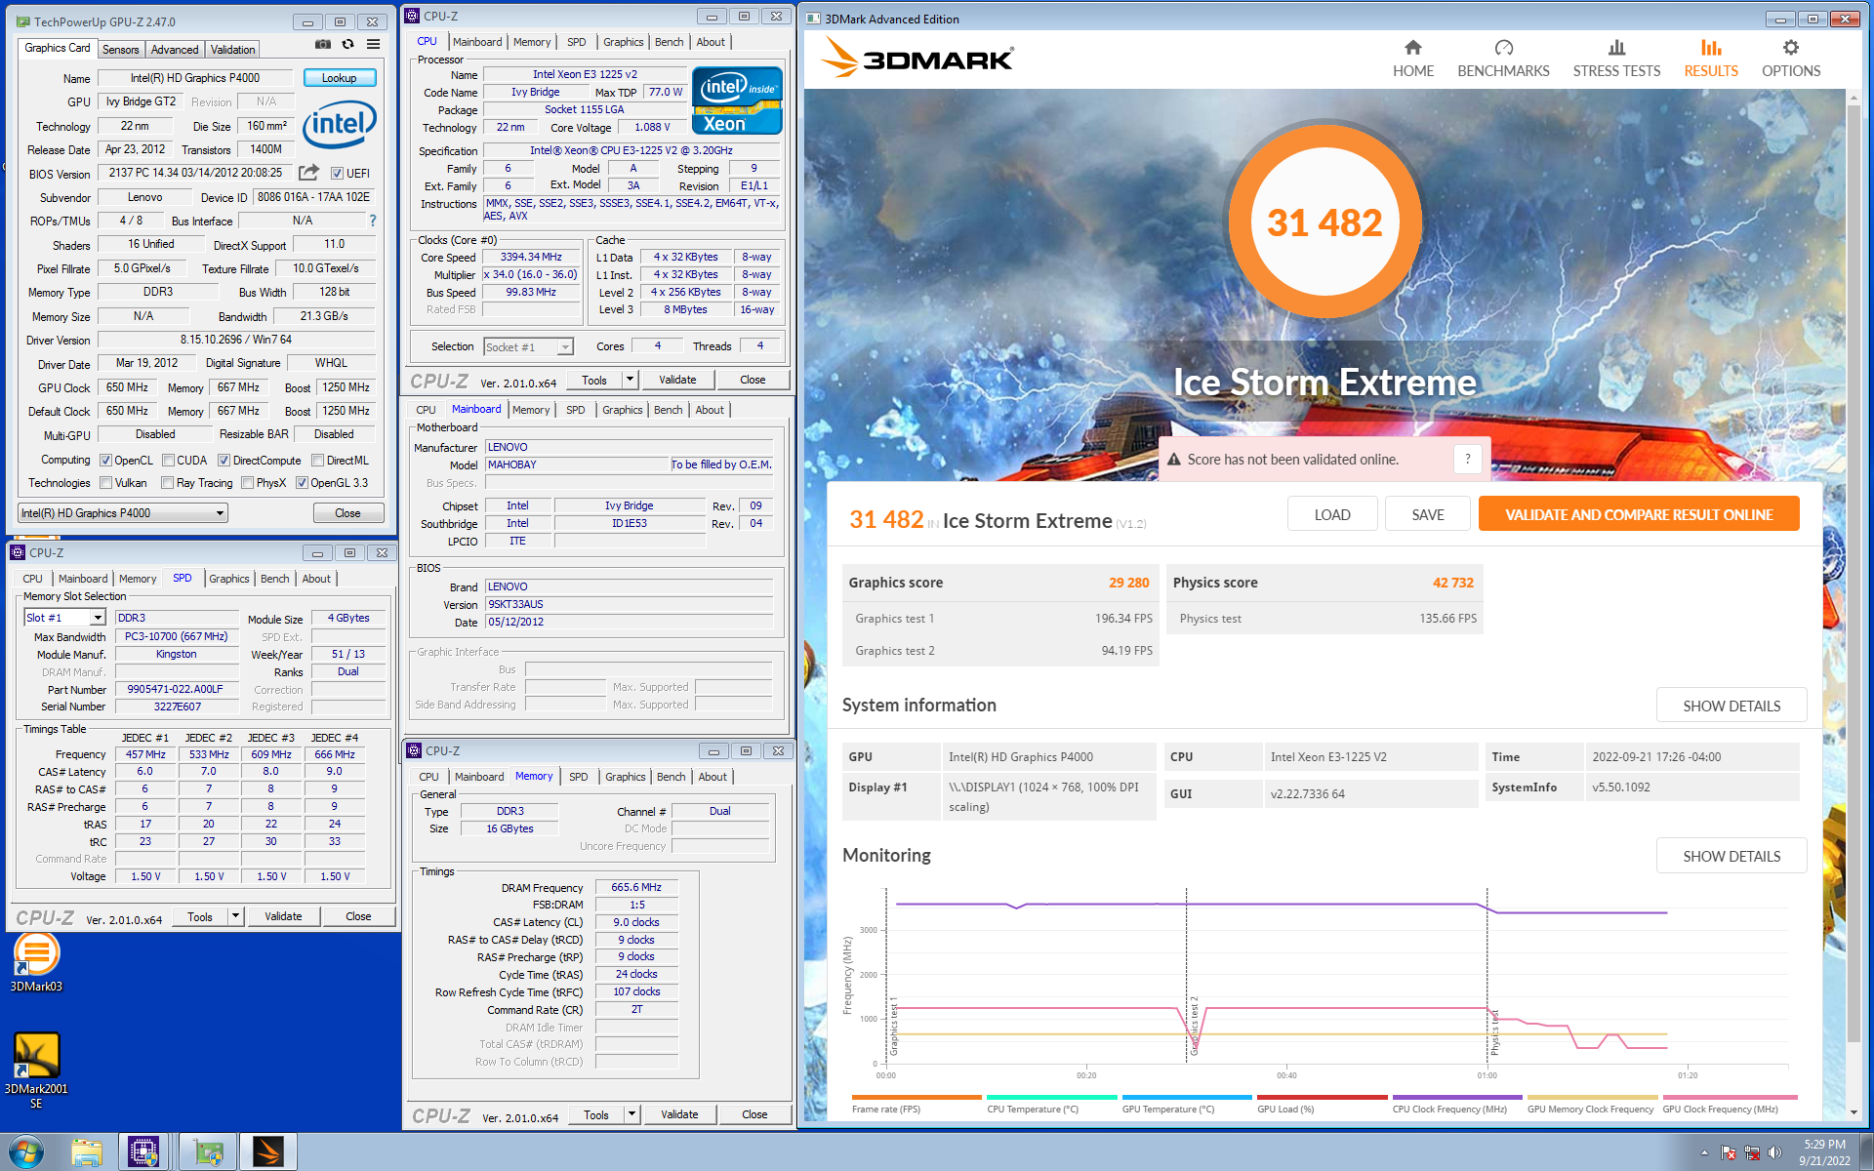Image resolution: width=1874 pixels, height=1171 pixels.
Task: Open Graphics tab in the SPD CPU-Z window
Action: 228,579
